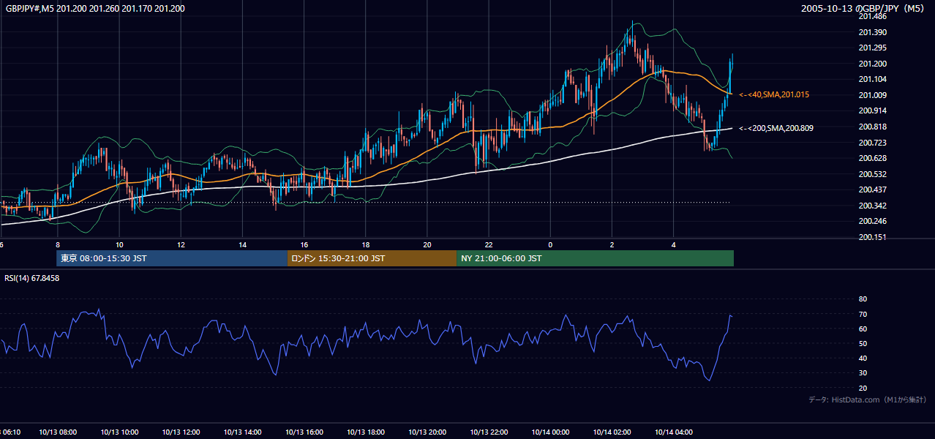The width and height of the screenshot is (935, 439).
Task: Click price axis value 201.390
Action: (x=872, y=32)
